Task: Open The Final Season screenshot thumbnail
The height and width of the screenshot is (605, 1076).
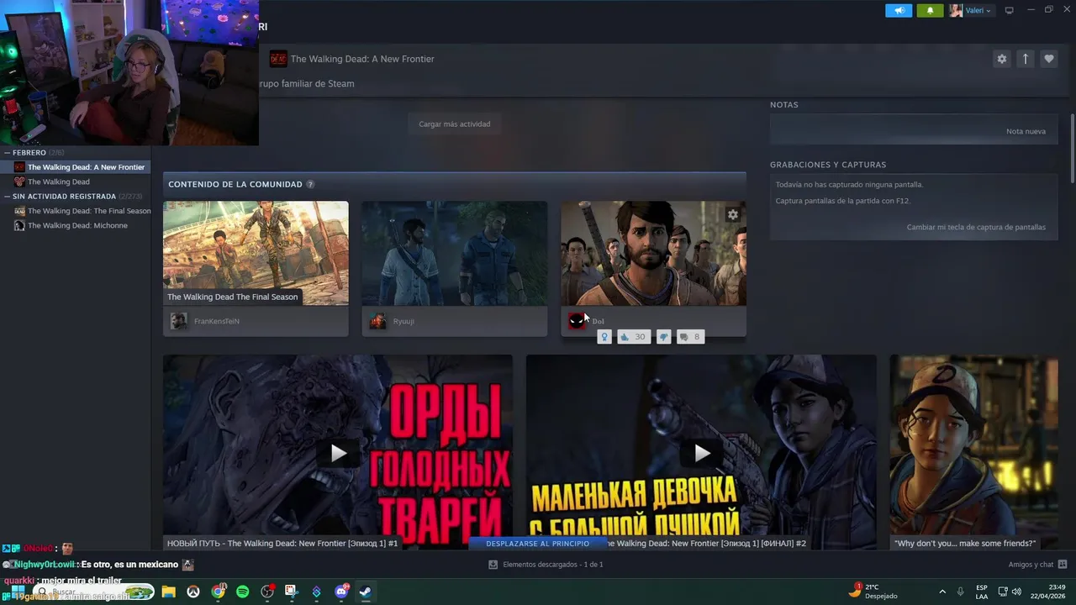Action: click(256, 253)
